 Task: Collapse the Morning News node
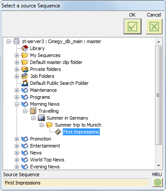tap(17, 104)
